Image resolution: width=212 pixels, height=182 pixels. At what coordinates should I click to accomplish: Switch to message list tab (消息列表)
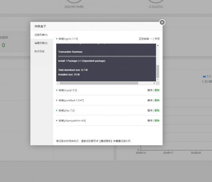click(42, 43)
